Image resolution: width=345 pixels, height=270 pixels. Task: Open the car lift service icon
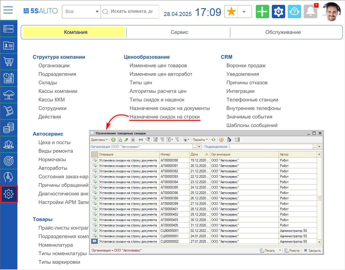point(9,95)
